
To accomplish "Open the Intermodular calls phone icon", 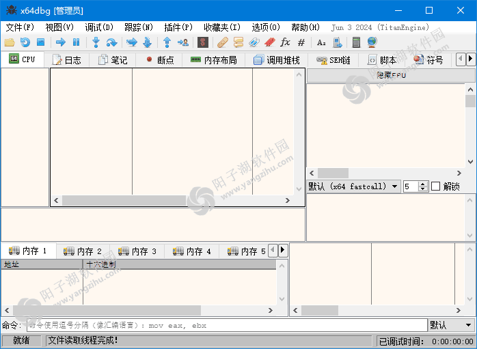I will click(x=337, y=42).
